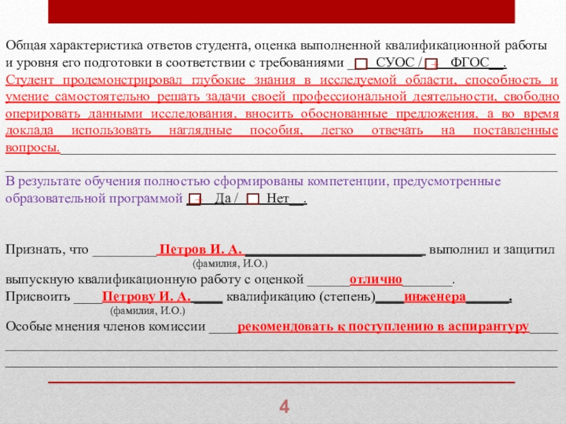The image size is (566, 424).
Task: Select the grade text 'отлично'
Action: point(376,279)
